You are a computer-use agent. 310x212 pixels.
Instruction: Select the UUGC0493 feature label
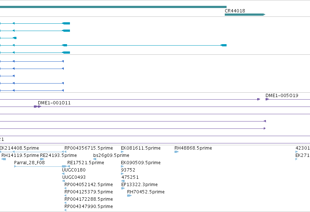74,177
